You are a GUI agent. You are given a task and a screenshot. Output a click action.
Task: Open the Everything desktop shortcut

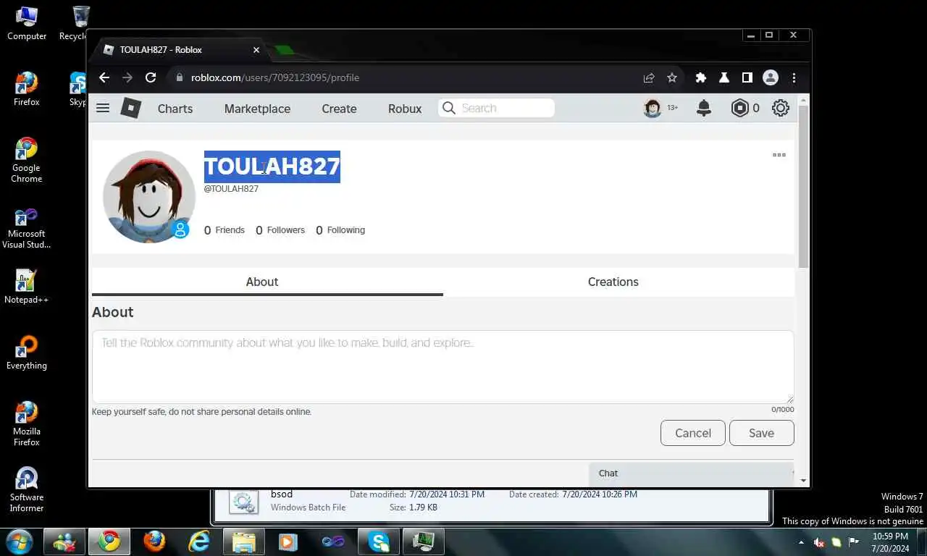27,353
